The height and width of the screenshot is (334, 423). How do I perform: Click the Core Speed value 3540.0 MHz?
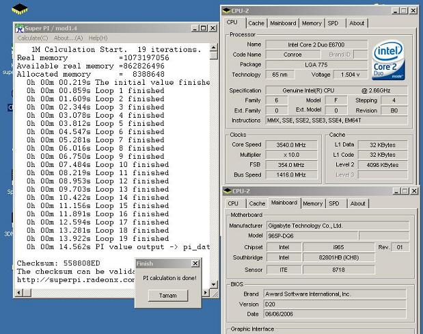click(x=291, y=145)
